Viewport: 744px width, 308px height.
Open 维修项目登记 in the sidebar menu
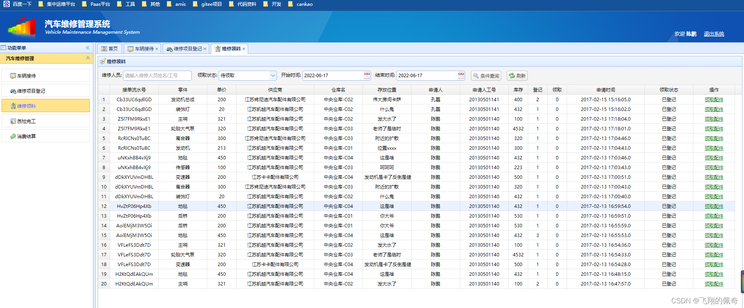46,91
